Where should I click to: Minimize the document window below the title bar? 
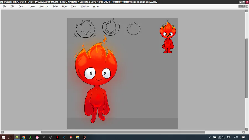[240, 6]
